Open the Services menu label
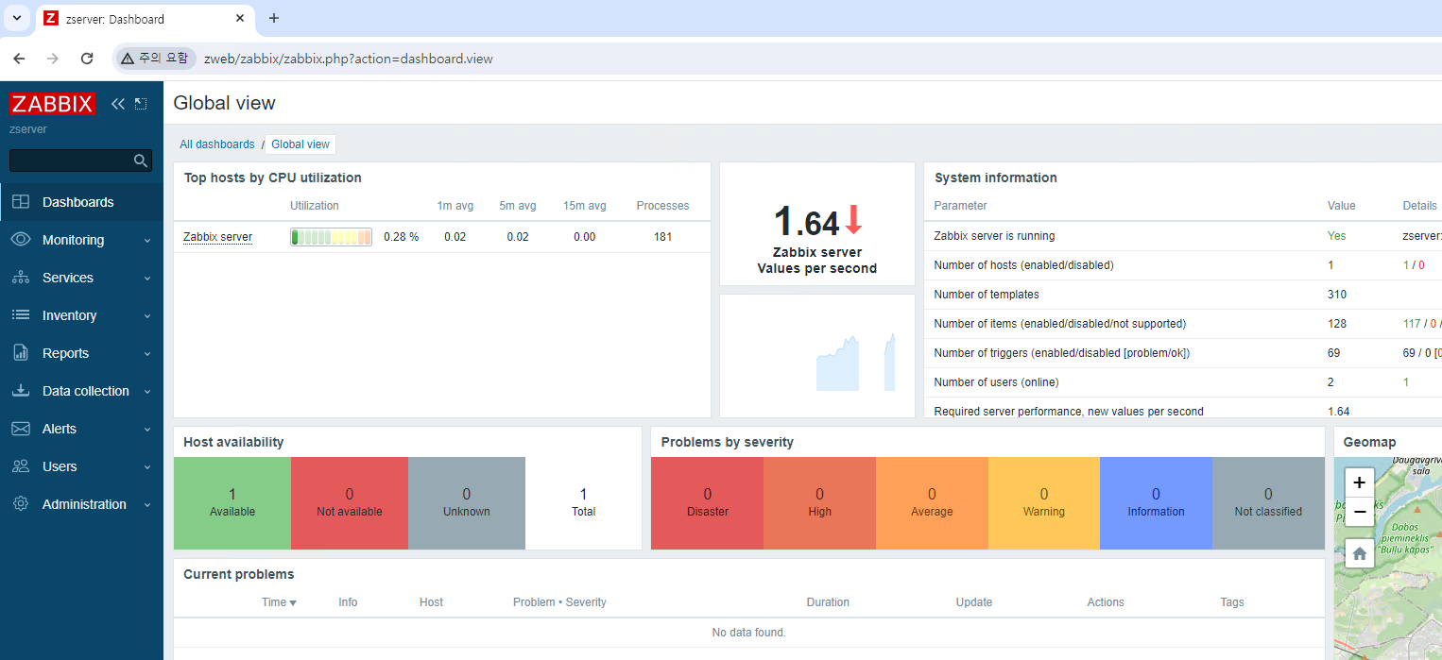1442x660 pixels. tap(68, 278)
